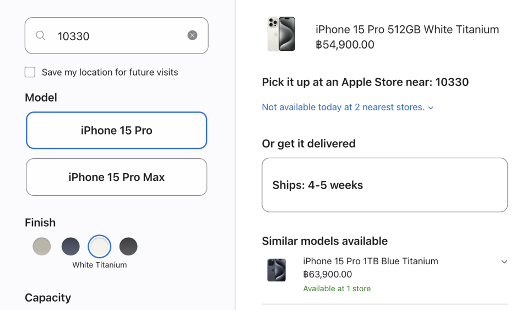532x310 pixels.
Task: Select the iPhone 15 Pro model
Action: [x=116, y=130]
